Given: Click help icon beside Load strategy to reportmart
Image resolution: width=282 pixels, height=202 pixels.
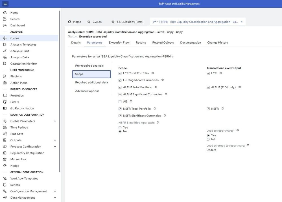Looking at the screenshot, I should coord(248,145).
